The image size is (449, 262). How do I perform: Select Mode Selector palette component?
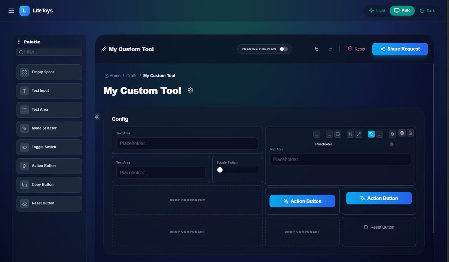click(49, 128)
